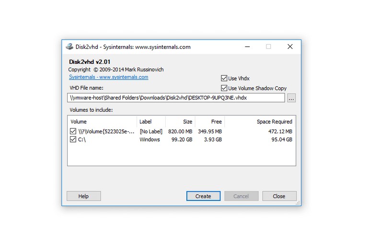
Task: Sort by the Space Required column header
Action: point(260,122)
